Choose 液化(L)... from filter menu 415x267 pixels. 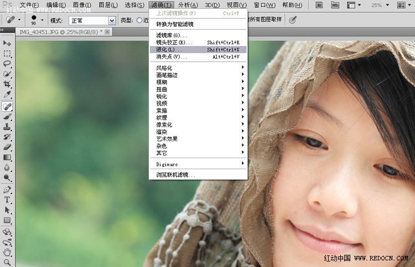[199, 49]
